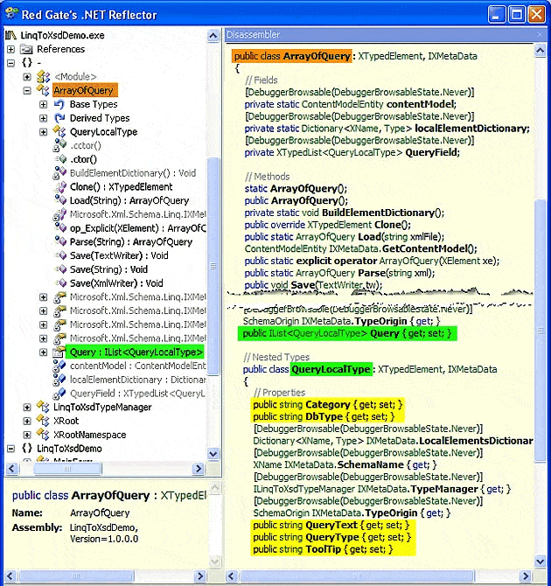
Task: Click the XRootNamespace class icon
Action: (x=43, y=435)
